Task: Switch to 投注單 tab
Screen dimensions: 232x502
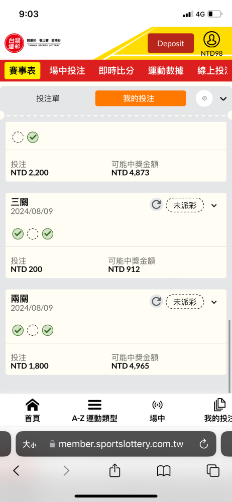Action: tap(48, 98)
